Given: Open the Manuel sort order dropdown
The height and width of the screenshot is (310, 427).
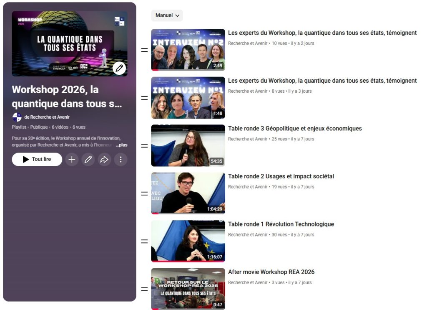Looking at the screenshot, I should point(167,15).
